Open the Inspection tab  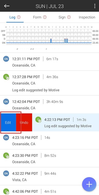(87, 17)
